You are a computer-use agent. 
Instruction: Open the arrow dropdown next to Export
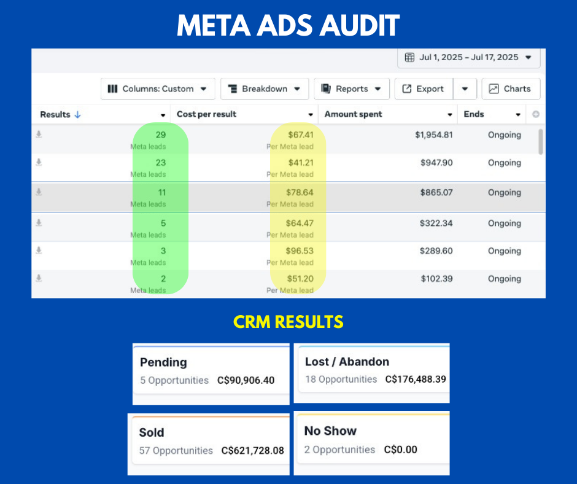tap(465, 88)
